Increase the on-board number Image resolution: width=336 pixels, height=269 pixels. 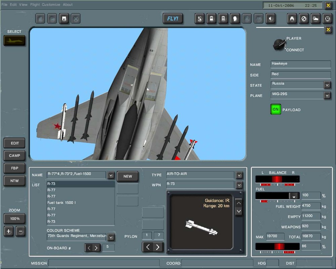coord(96,248)
